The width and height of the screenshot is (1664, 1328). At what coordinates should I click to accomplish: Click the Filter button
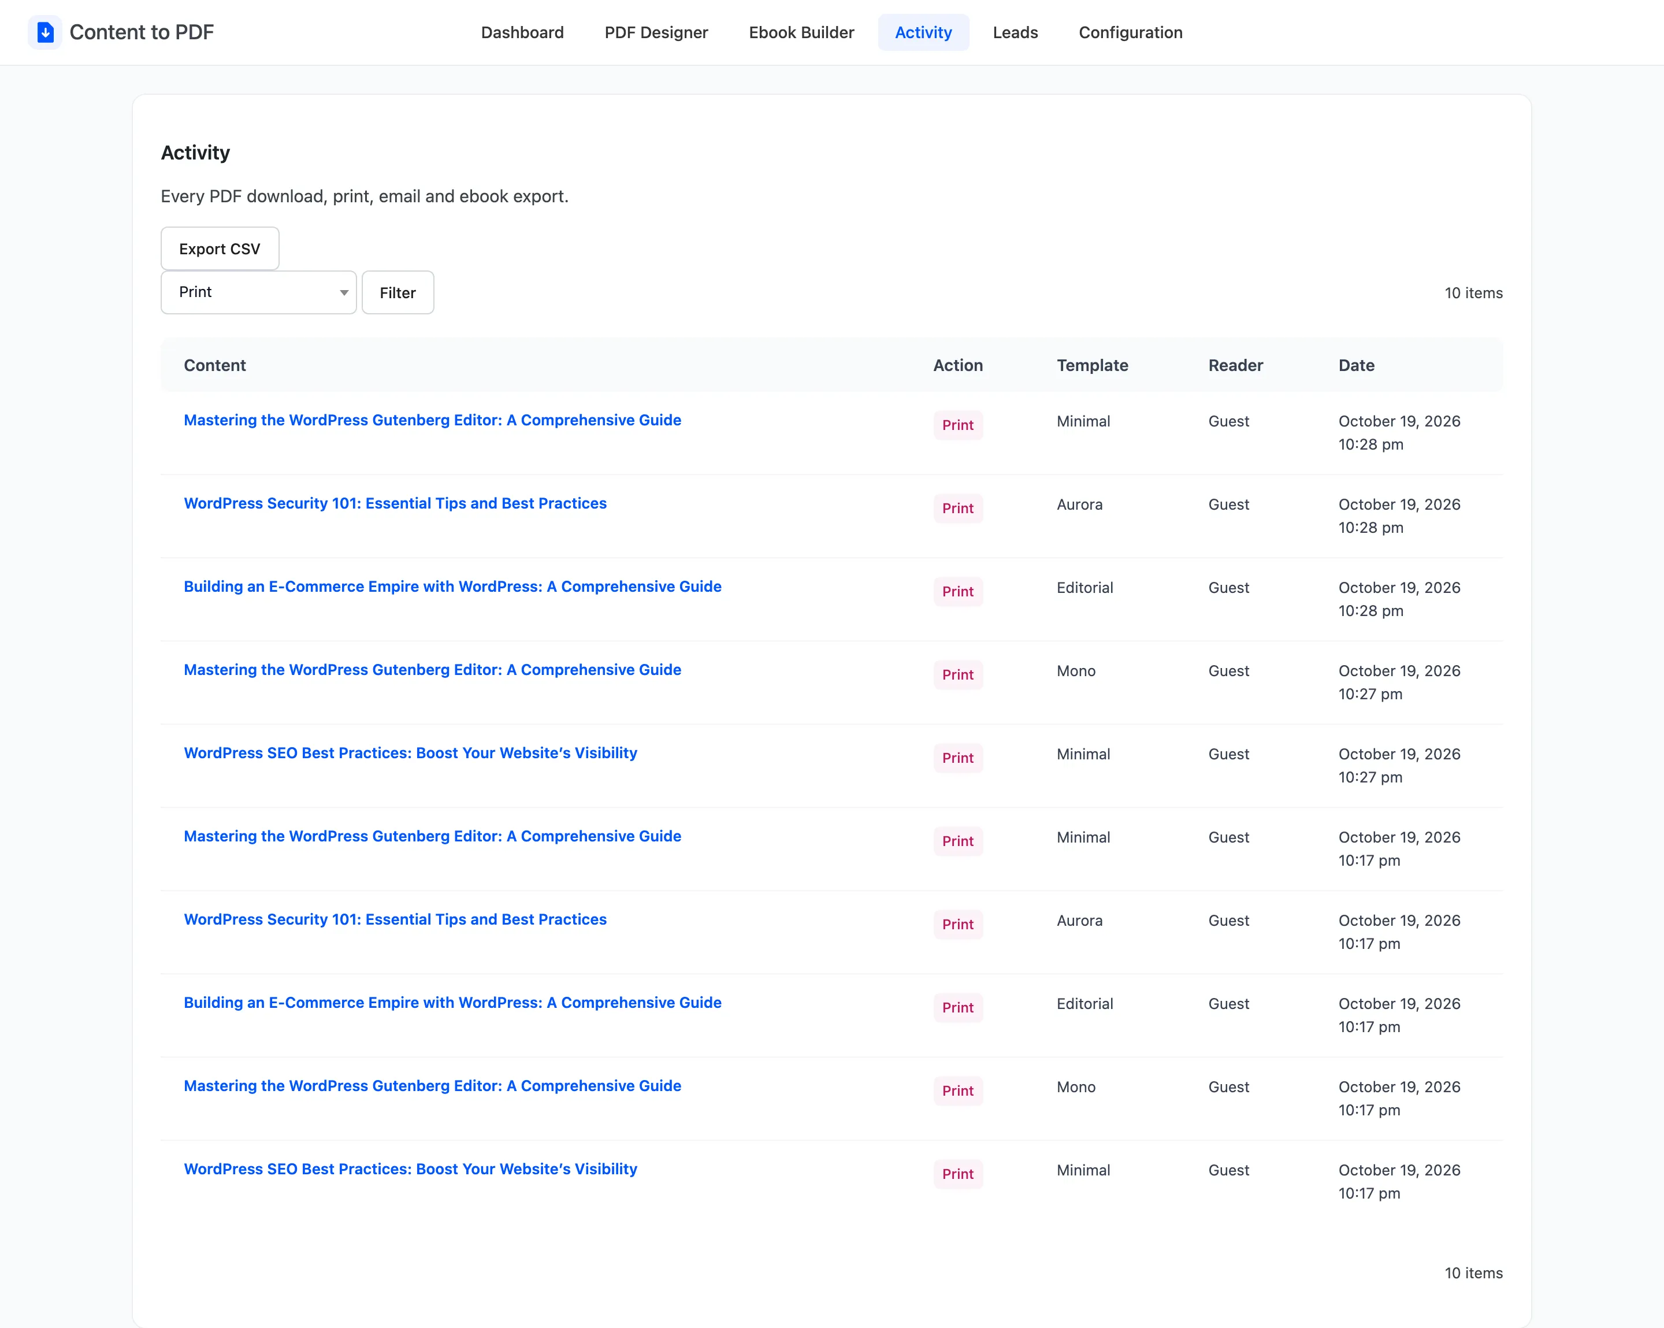(x=398, y=292)
